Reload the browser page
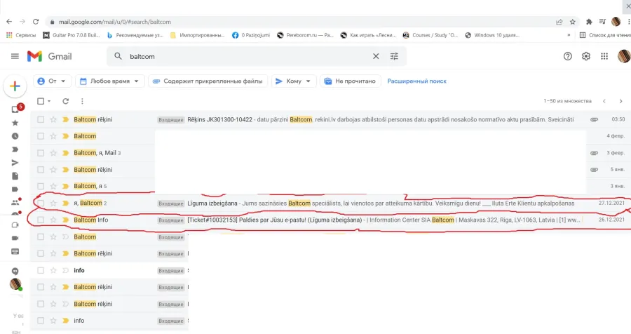The image size is (631, 334). (x=36, y=22)
